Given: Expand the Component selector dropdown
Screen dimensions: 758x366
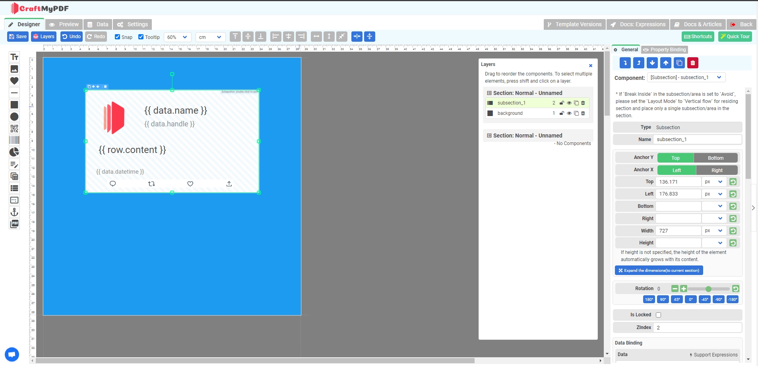Looking at the screenshot, I should (686, 77).
